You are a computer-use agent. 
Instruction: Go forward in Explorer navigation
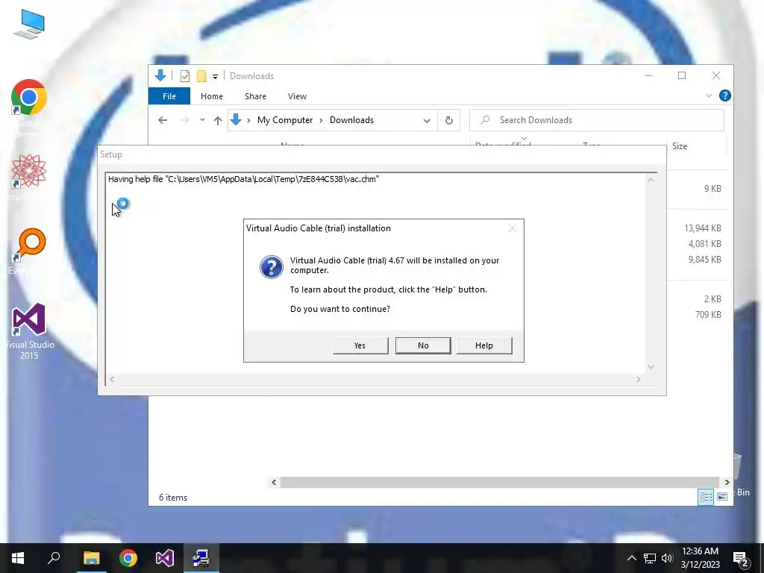(185, 120)
